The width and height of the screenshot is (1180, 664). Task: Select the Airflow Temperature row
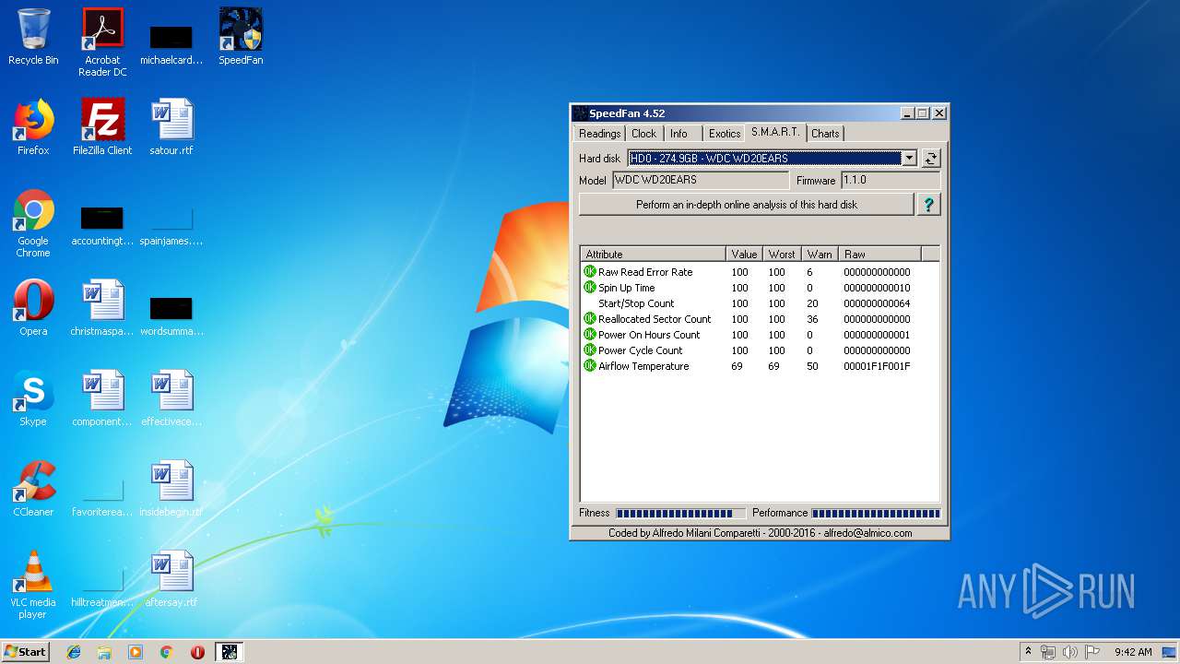pos(760,366)
